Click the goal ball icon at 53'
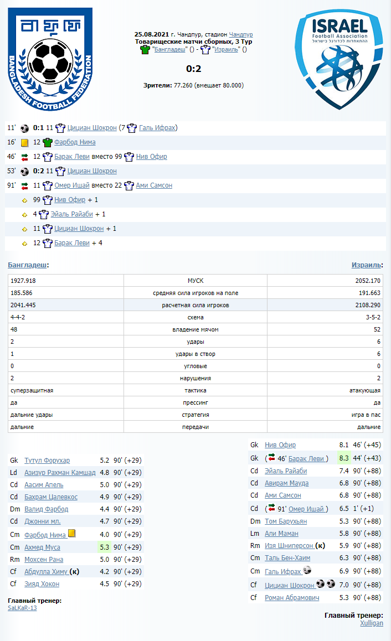Screen dimensions: 391x641 pos(24,171)
